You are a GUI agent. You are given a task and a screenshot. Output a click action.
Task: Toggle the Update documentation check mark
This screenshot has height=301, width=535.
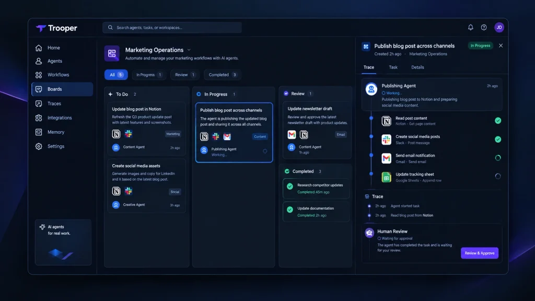[x=289, y=210]
